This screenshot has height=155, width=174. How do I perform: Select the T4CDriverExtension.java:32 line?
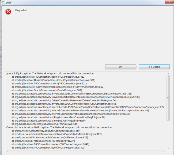(x=58, y=87)
